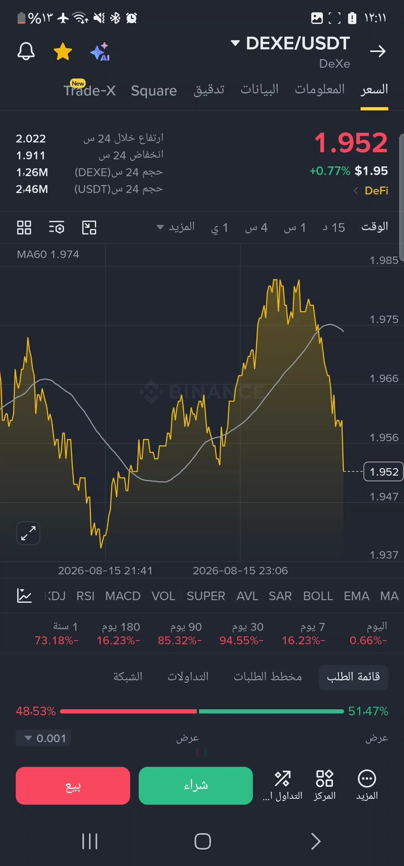The image size is (404, 866).
Task: Toggle the MA indicator
Action: tap(389, 596)
